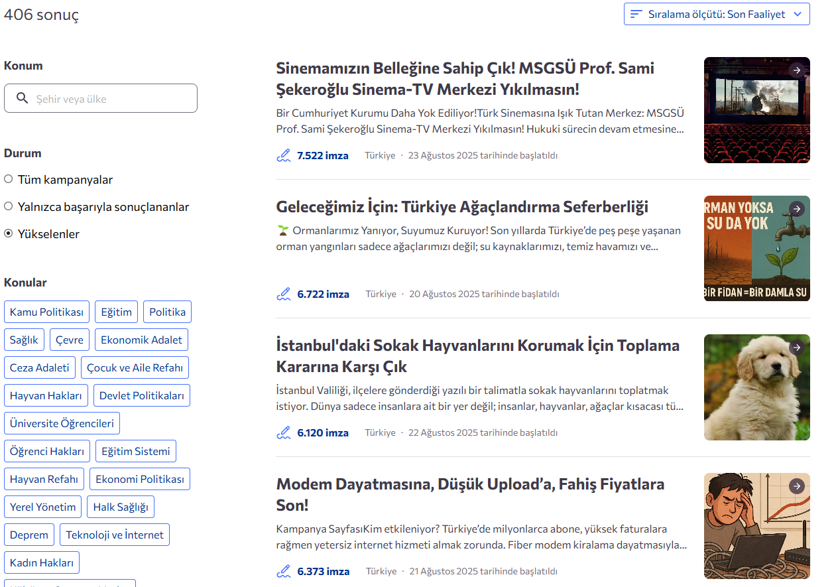Click the sort lines icon in sorting dropdown

click(x=636, y=14)
